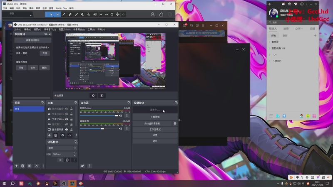Open the user account icon in Studio One
Screen dimensions: 333x187
pyautogui.click(x=152, y=15)
